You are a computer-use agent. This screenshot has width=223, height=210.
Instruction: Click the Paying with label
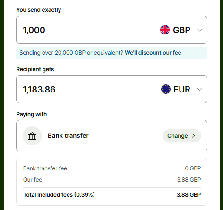pos(32,114)
